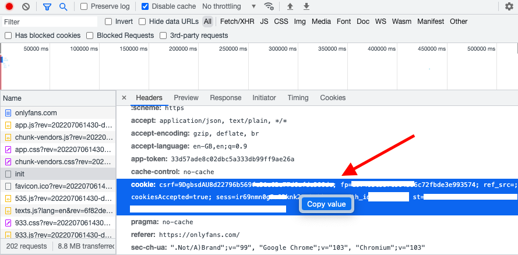
Task: Click icon next to init request
Action: [x=8, y=174]
